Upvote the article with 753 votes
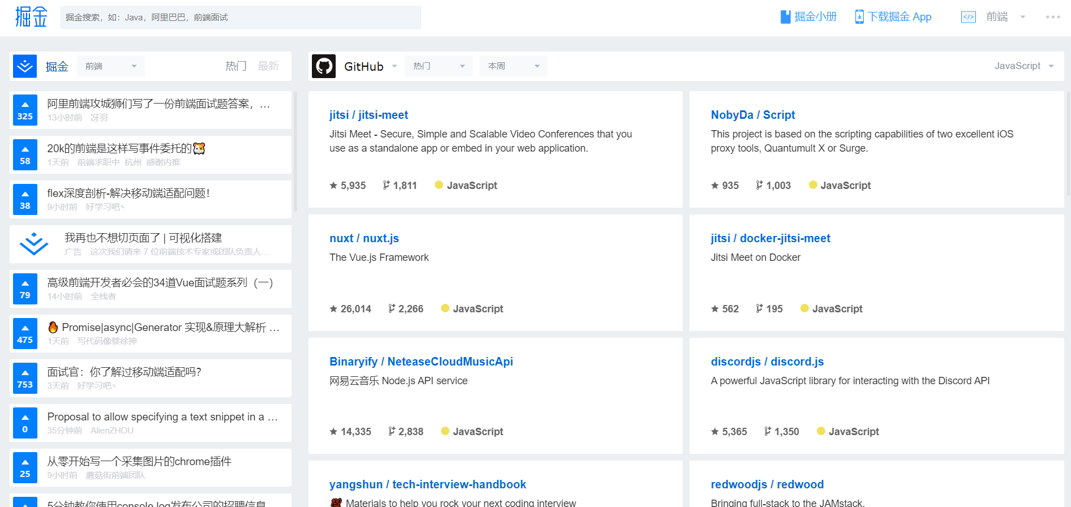1071x507 pixels. click(25, 378)
